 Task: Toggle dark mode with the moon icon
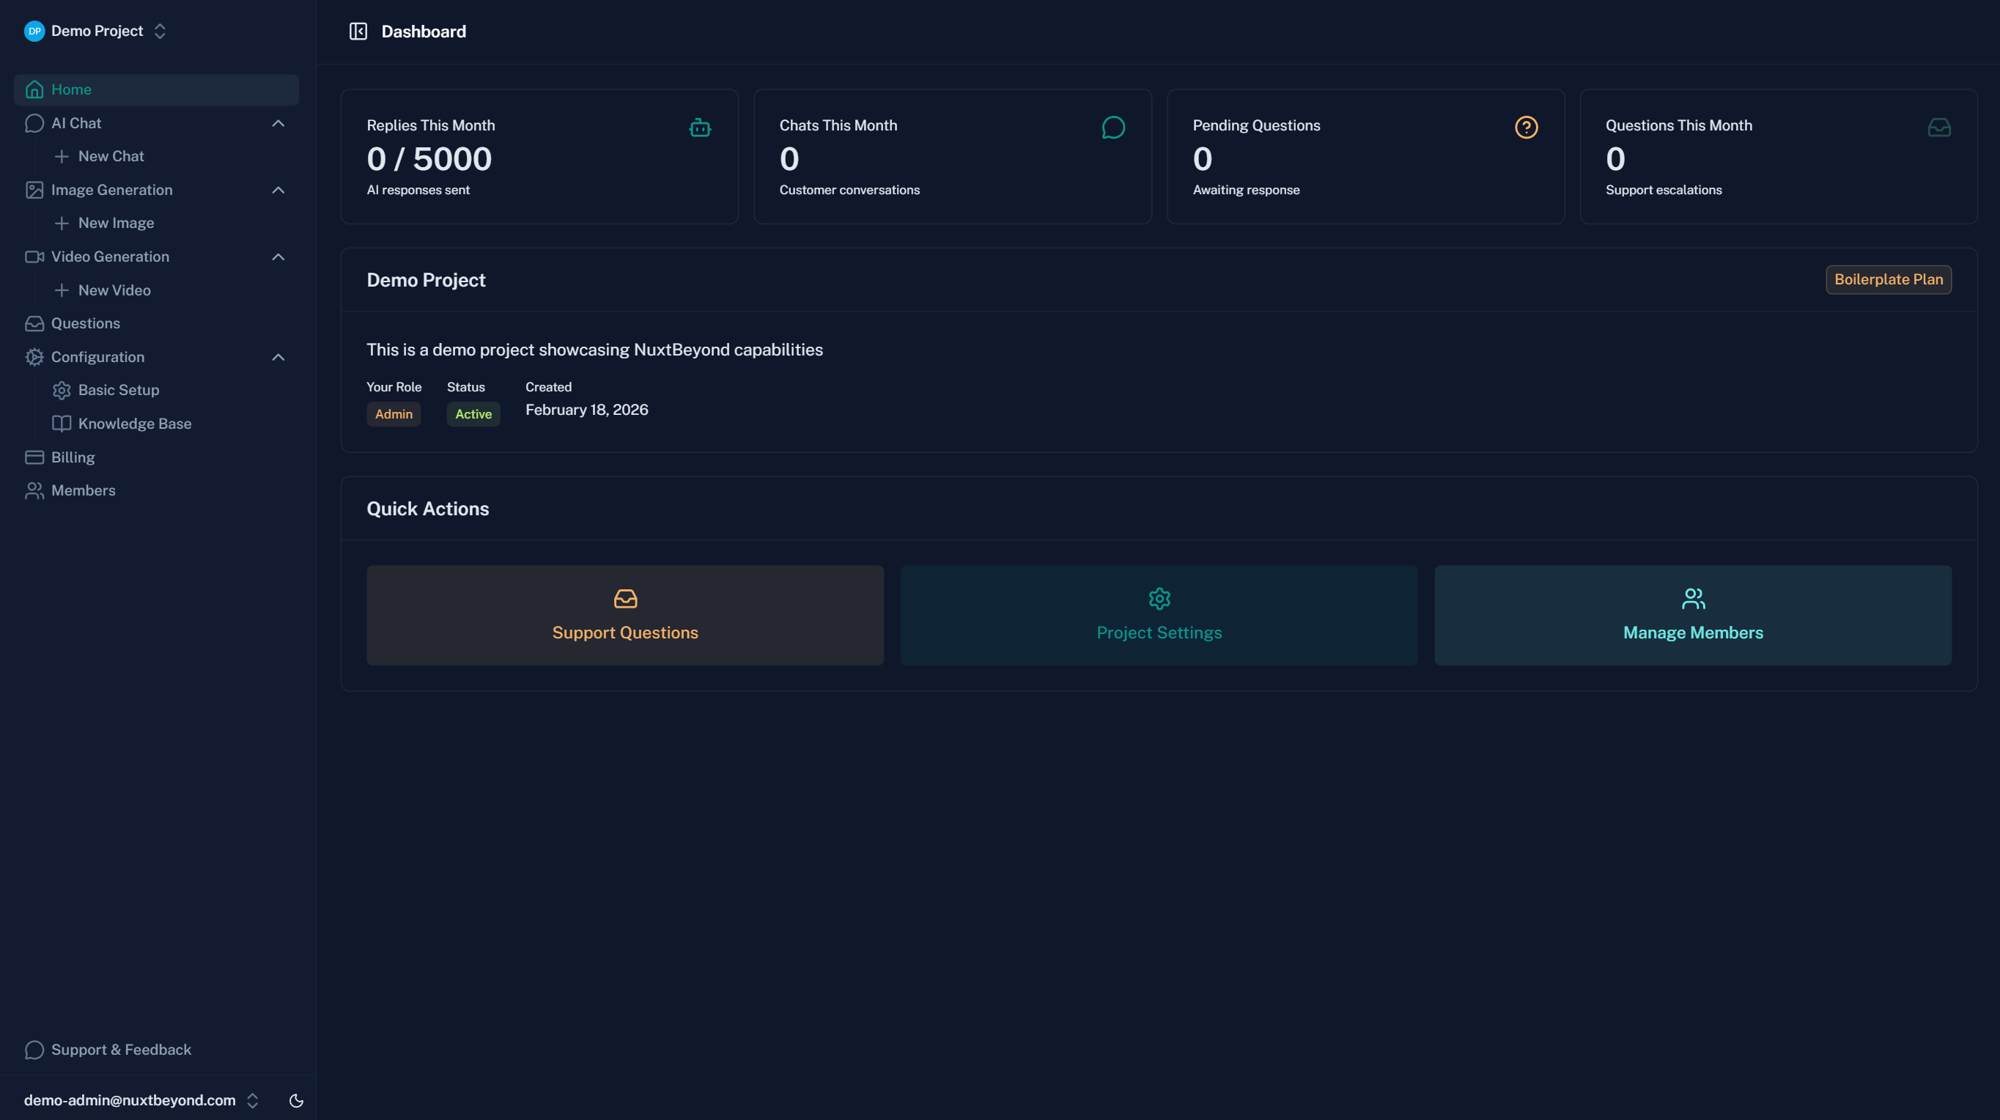[296, 1099]
